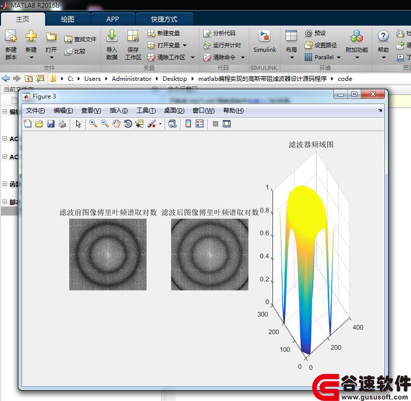The width and height of the screenshot is (411, 401).
Task: Switch to the APP ribbon tab
Action: [x=113, y=19]
